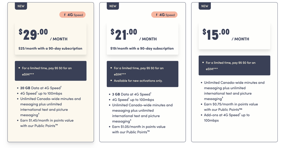Click the 20 GB Data feature line
Image resolution: width=282 pixels, height=148 pixels.
click(x=40, y=88)
